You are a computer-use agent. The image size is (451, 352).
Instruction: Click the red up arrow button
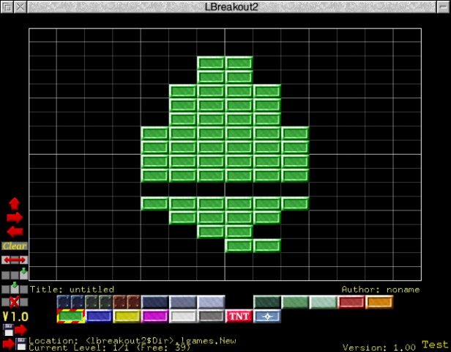pyautogui.click(x=15, y=204)
